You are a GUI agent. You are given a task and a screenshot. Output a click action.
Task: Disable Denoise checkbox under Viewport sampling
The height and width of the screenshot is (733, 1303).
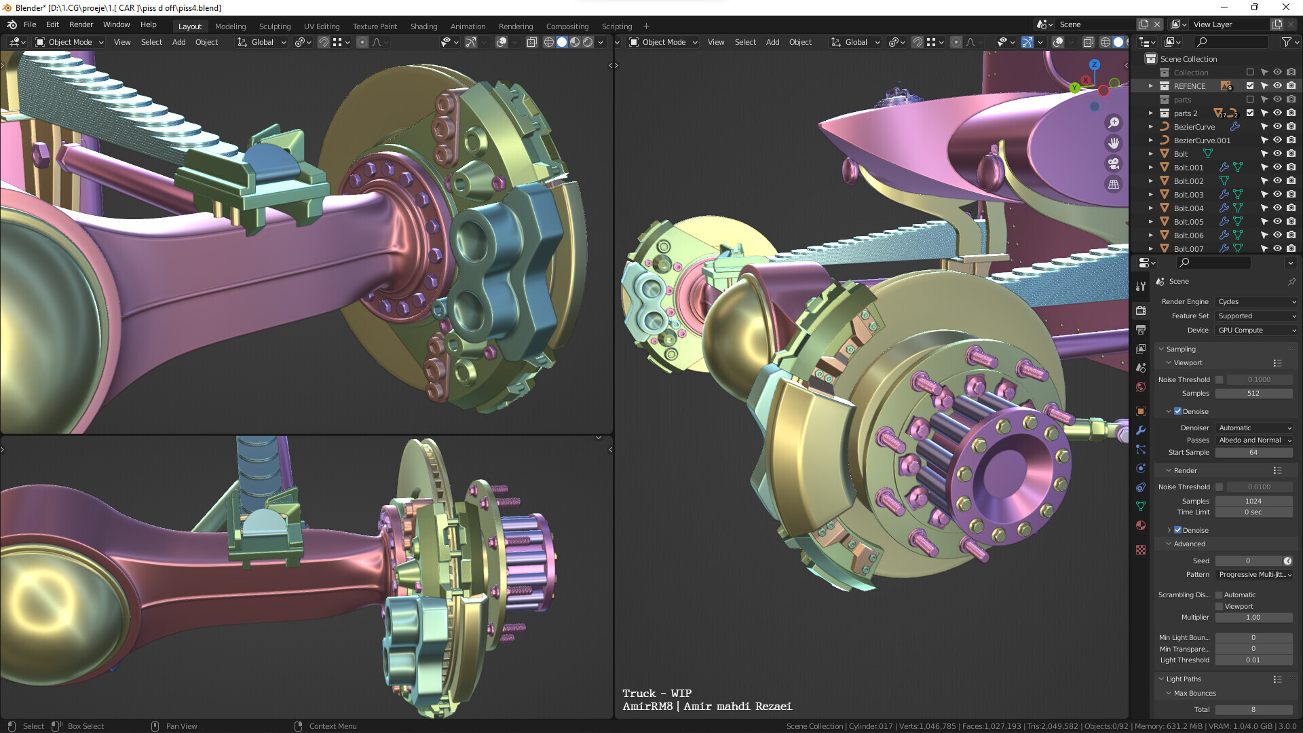point(1178,411)
